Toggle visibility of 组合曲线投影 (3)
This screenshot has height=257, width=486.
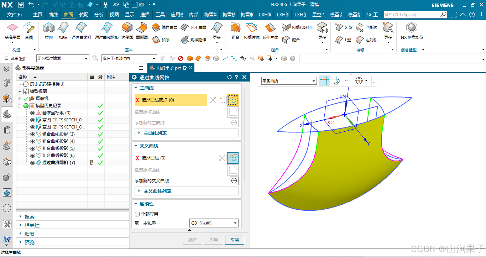(x=32, y=134)
